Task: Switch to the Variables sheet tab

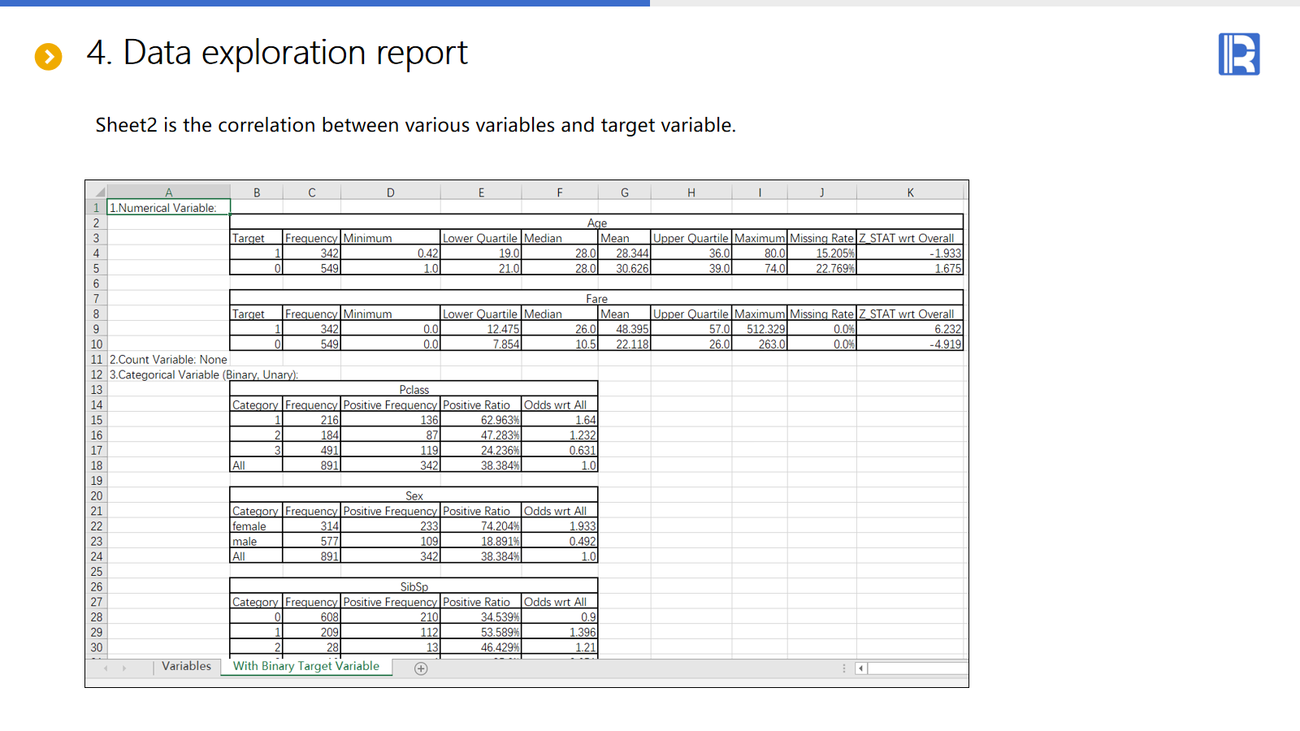Action: click(186, 666)
